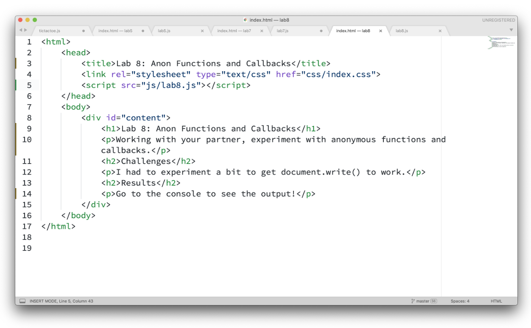Image resolution: width=531 pixels, height=328 pixels.
Task: Click the "css/index.css" href value
Action: 338,75
